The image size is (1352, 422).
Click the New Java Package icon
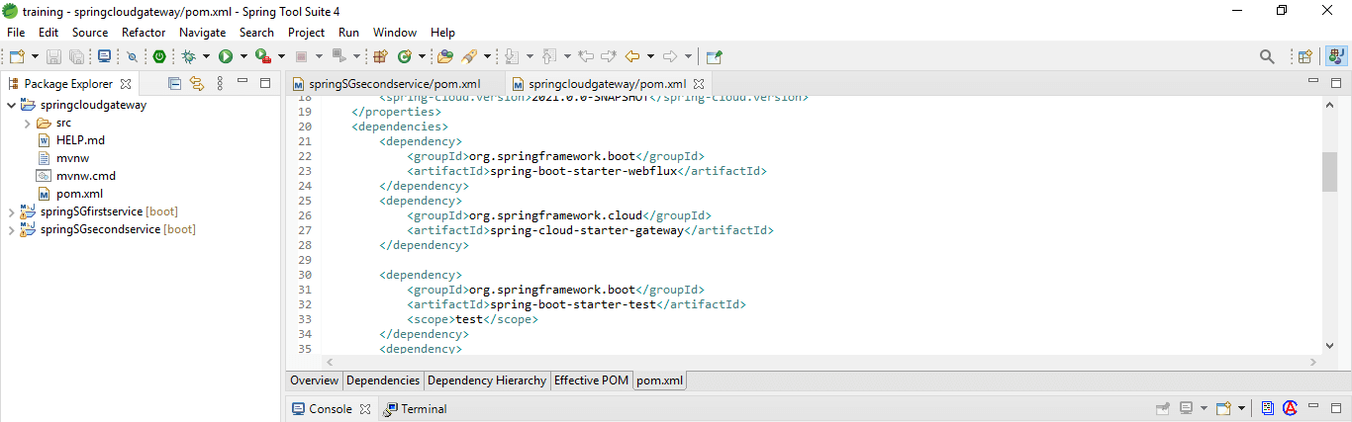(382, 56)
